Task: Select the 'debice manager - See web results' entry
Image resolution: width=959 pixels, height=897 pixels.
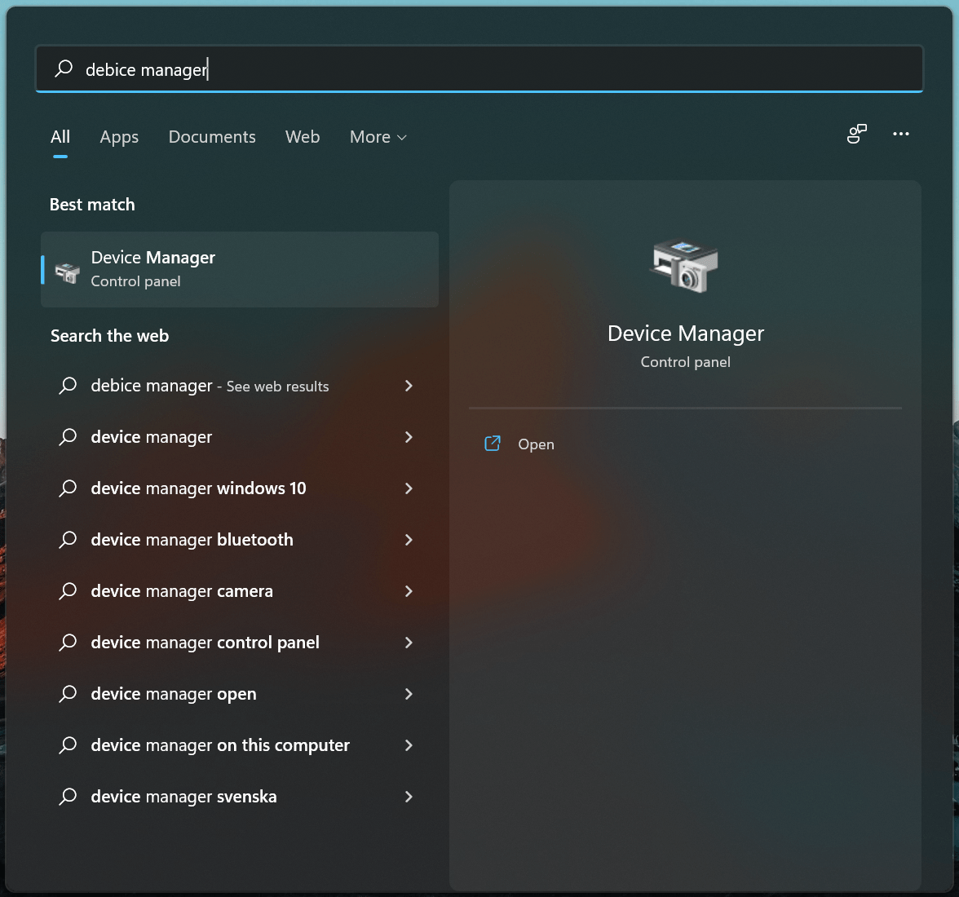Action: pyautogui.click(x=209, y=386)
